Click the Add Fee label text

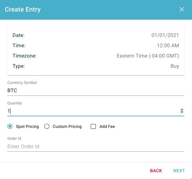coord(107,126)
